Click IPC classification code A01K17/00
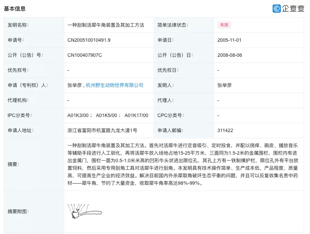The width and height of the screenshot is (310, 234). click(x=136, y=115)
